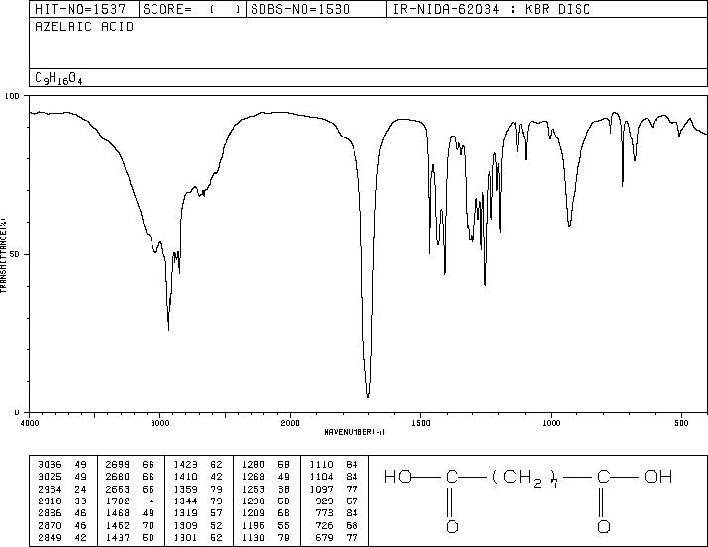This screenshot has width=708, height=547.
Task: Click the sharp absorption minimum near 2934
Action: coord(169,329)
